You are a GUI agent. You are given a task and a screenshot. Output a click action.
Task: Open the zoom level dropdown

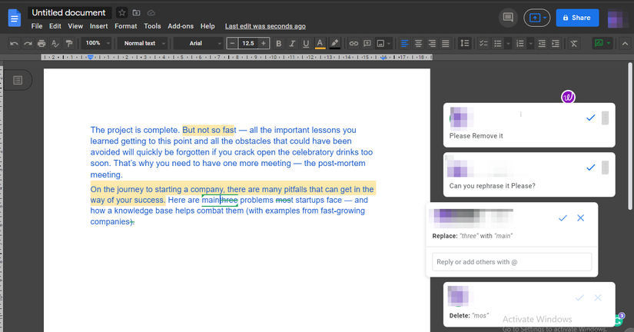(x=97, y=43)
